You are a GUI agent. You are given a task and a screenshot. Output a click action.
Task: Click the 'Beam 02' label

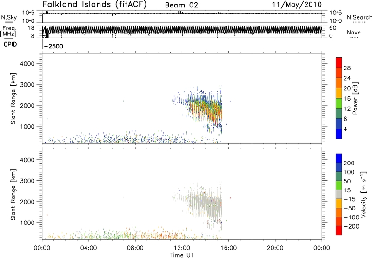[181, 5]
